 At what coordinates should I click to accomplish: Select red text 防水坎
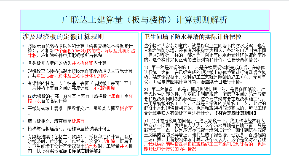pyautogui.click(x=91, y=146)
